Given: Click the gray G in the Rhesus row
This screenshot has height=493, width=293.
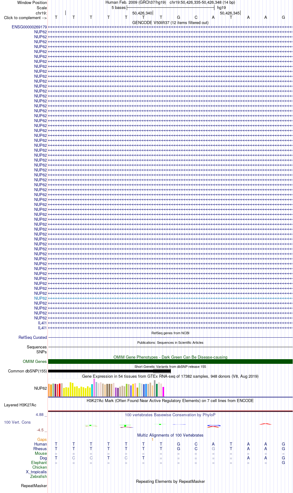Looking at the screenshot, I should 213,449.
